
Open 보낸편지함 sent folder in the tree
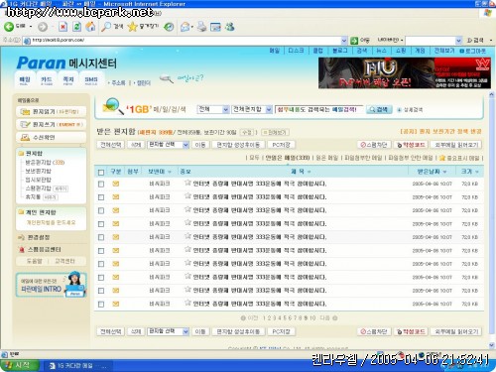point(39,171)
